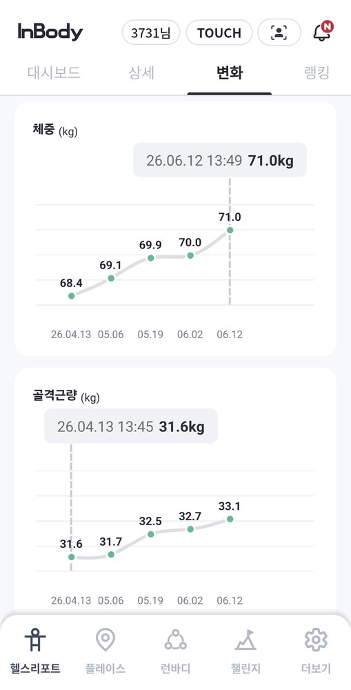Select the 챌린지 mountain flag icon

point(245,640)
